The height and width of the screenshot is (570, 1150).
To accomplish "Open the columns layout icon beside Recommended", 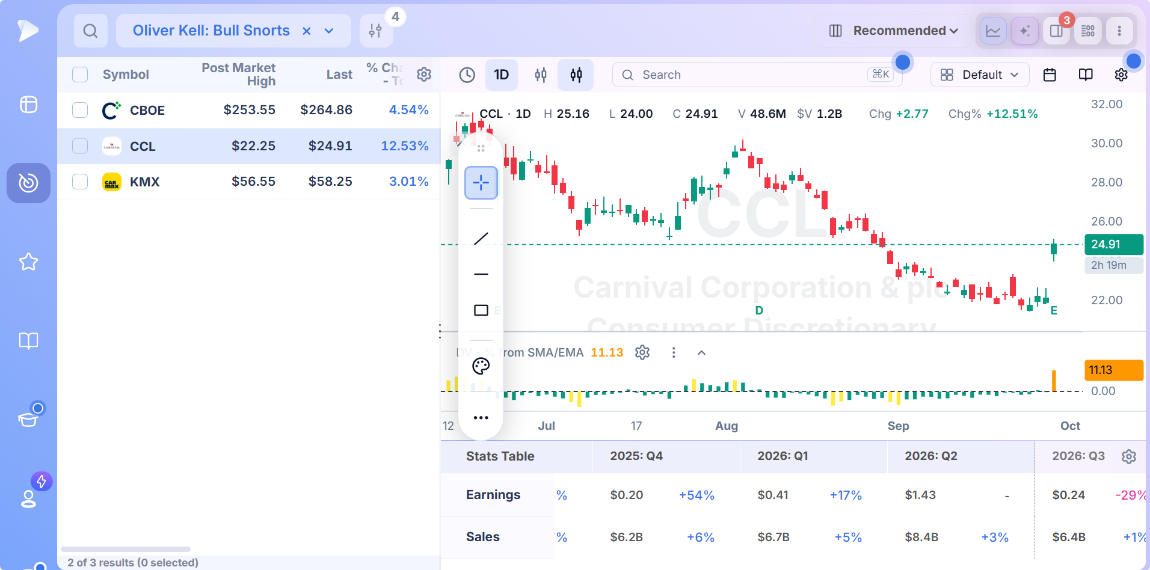I will tap(835, 31).
